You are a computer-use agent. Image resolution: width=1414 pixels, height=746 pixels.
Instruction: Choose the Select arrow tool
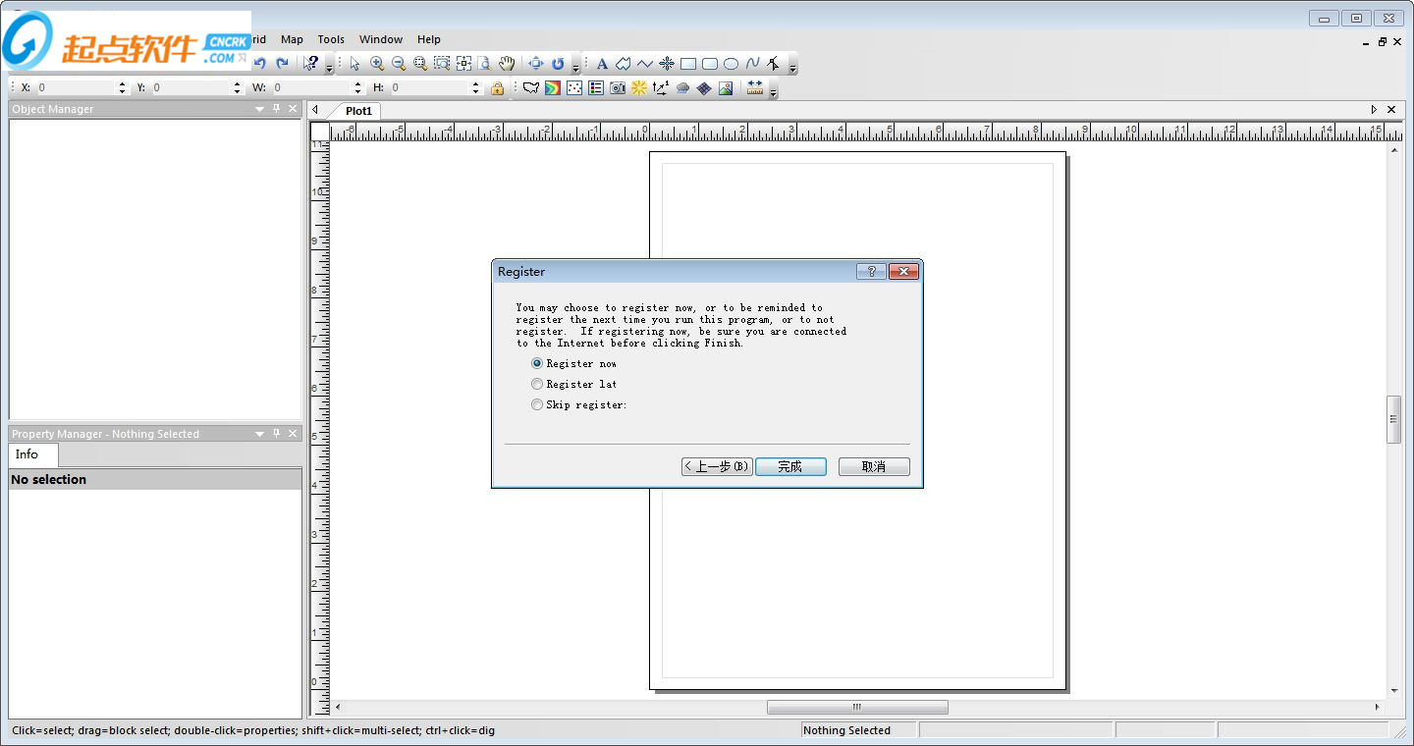(354, 64)
